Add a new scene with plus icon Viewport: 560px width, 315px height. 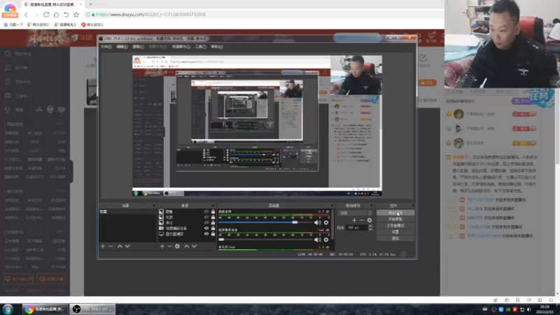pos(103,246)
